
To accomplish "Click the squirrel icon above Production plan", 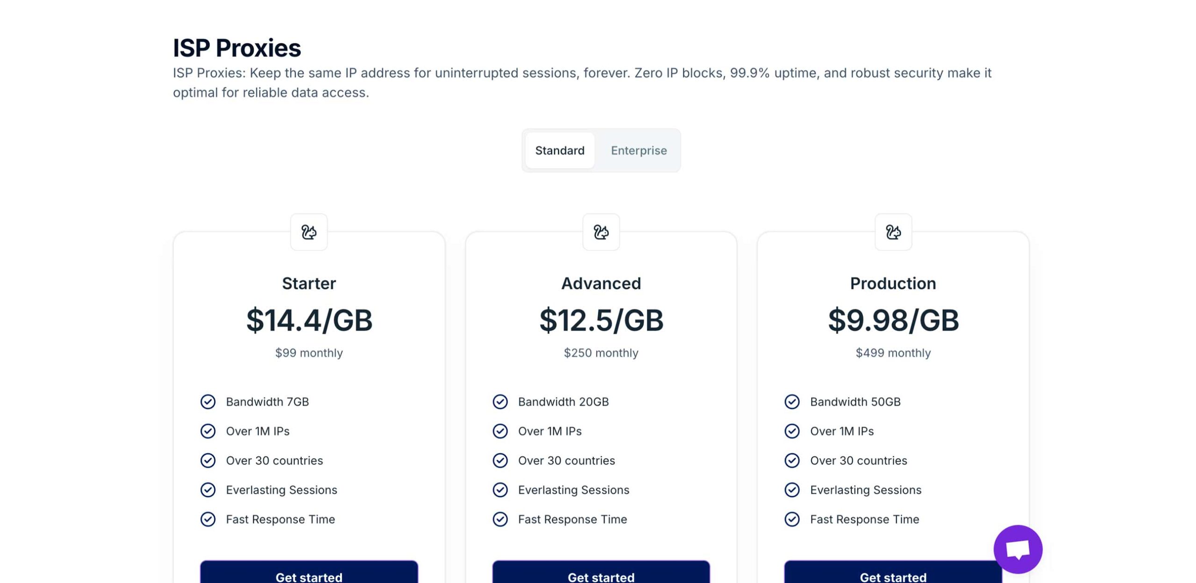I will (893, 232).
